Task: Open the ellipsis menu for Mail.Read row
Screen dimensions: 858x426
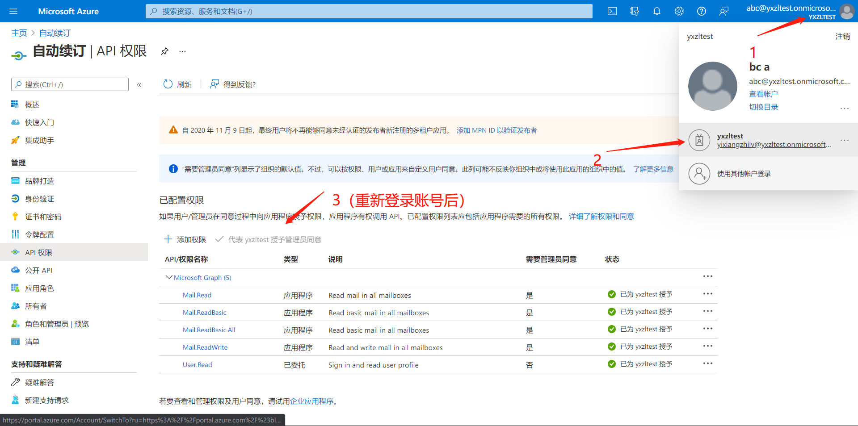Action: pos(707,294)
